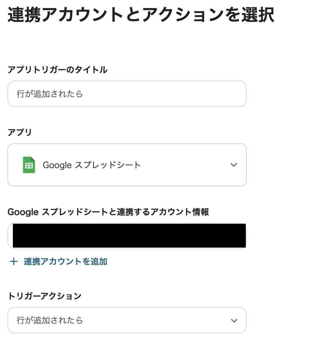Image resolution: width=311 pixels, height=362 pixels.
Task: Click the chevron arrow in トリガーアクション selector
Action: (x=234, y=320)
